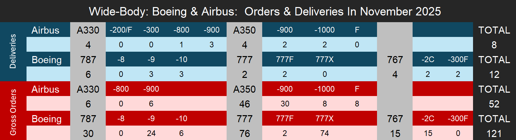The image size is (516, 140).
Task: Click the 767 deliveries value 4
Action: point(395,75)
